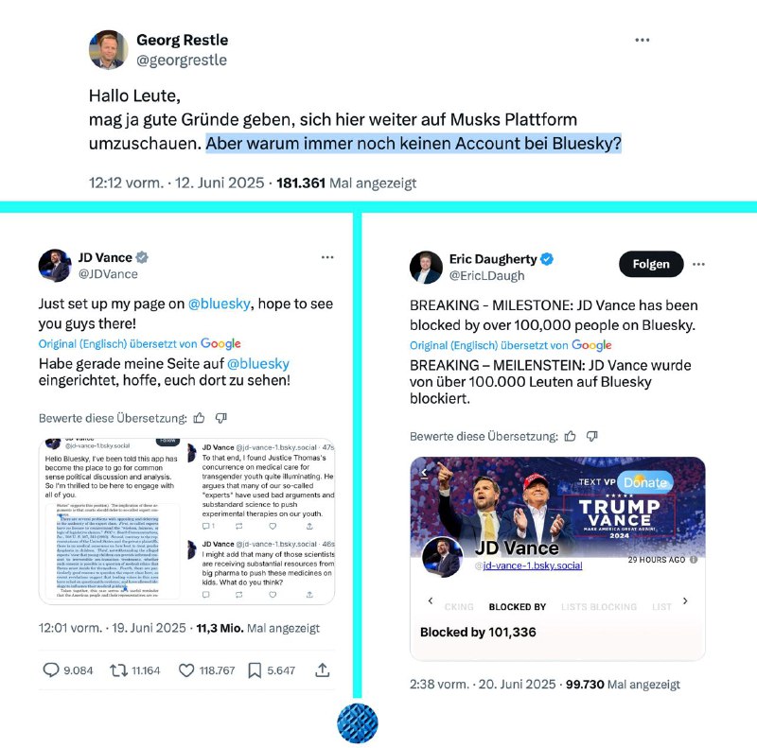This screenshot has width=757, height=748.
Task: Rate Vance translation with thumbs up
Action: point(199,418)
